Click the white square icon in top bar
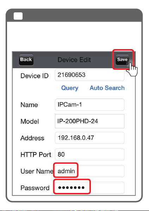 click(x=18, y=16)
